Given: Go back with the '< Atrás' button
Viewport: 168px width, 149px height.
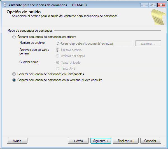Looking at the screenshot, I should point(78,141).
